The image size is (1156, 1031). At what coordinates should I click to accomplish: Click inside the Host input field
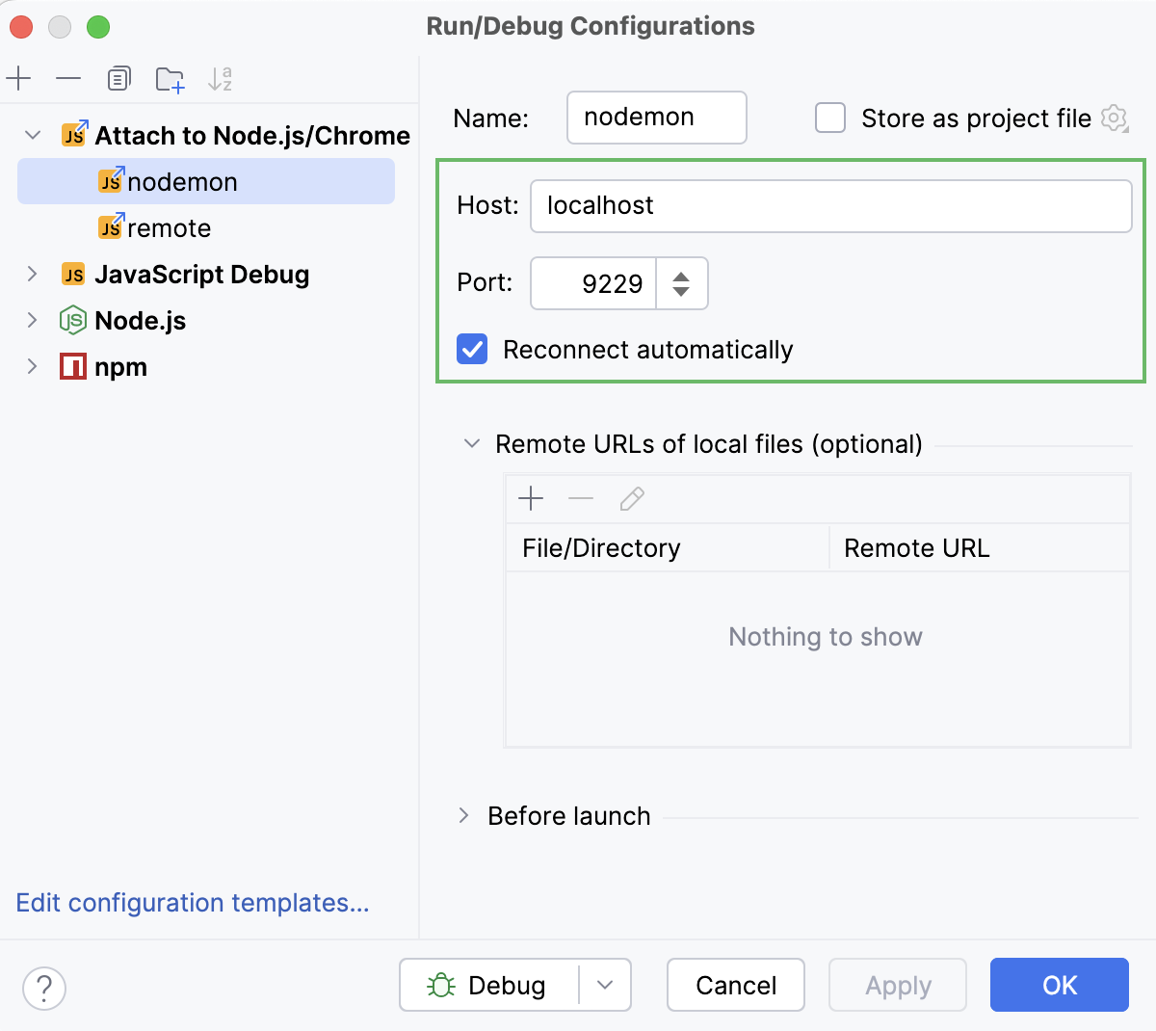pyautogui.click(x=828, y=205)
